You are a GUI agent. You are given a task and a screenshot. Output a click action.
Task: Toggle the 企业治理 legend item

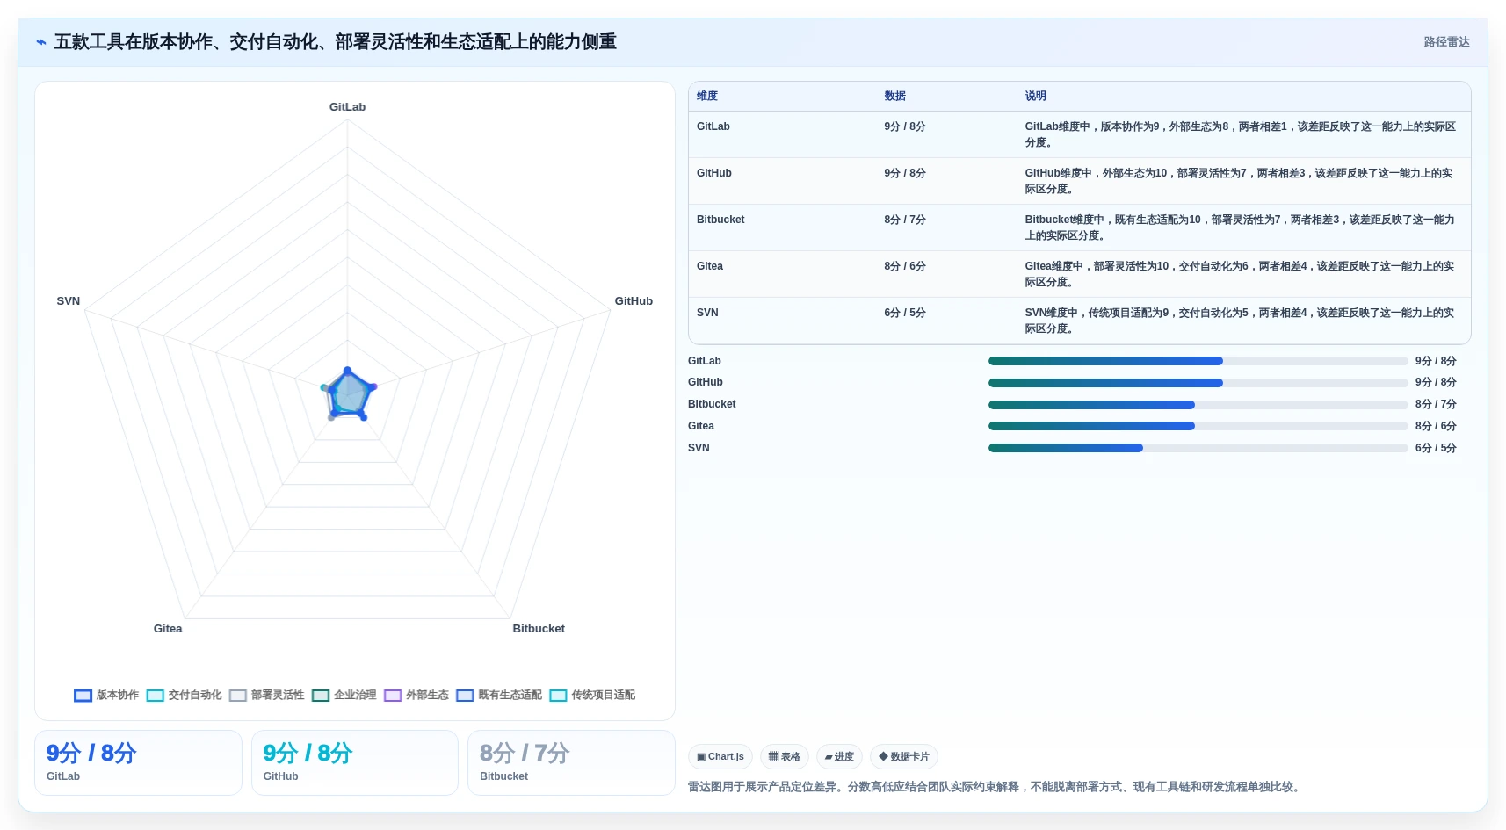(x=344, y=695)
